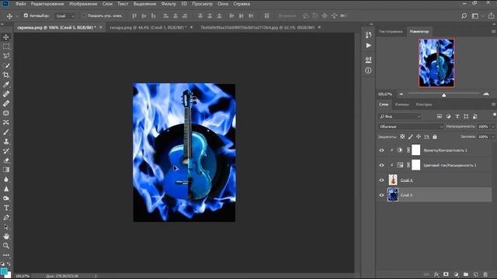
Task: Select the Move tool in the tools panel
Action: (x=6, y=37)
